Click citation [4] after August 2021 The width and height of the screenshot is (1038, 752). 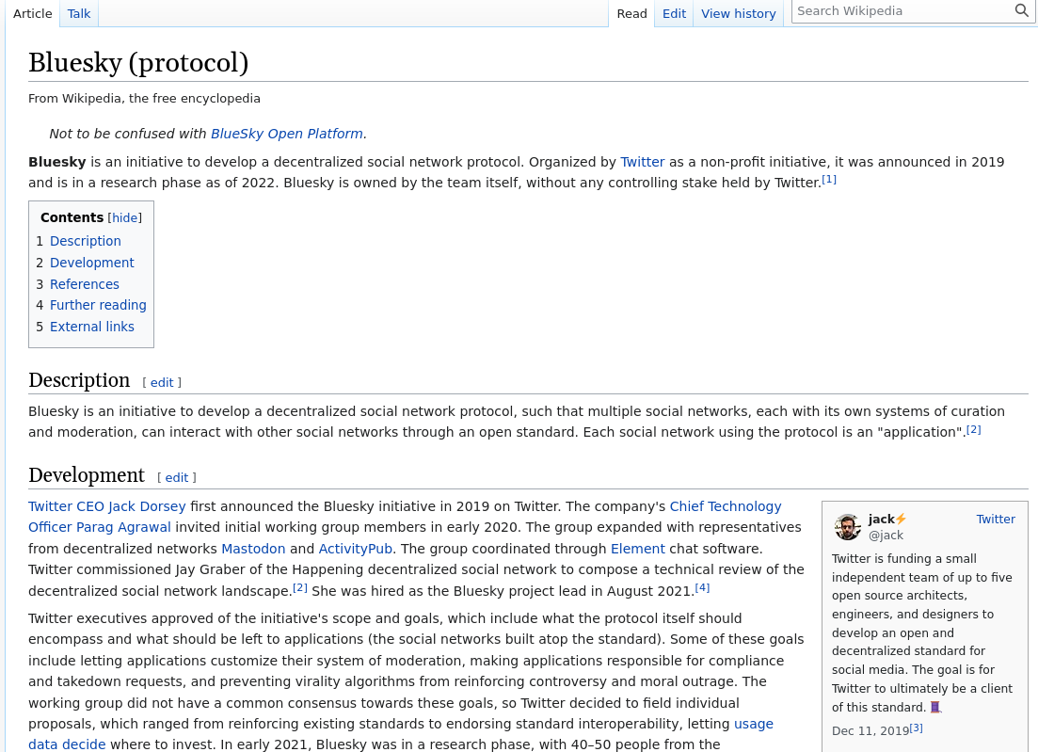tap(702, 587)
